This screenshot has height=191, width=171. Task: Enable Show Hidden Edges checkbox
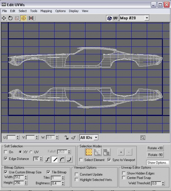click(124, 173)
